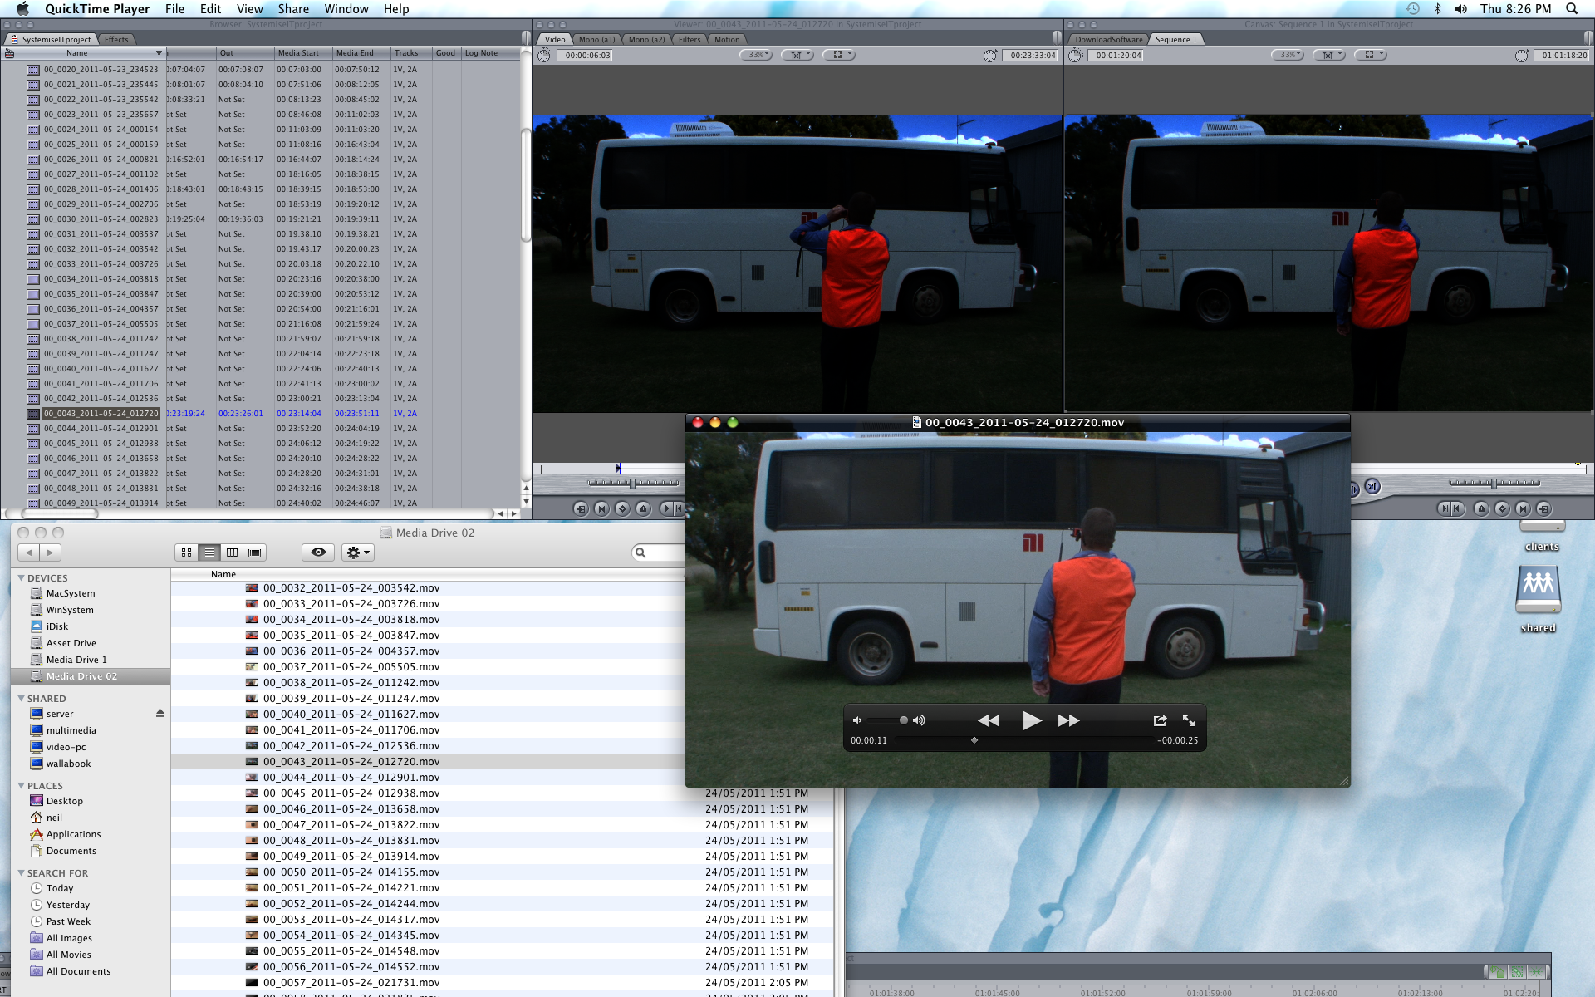Switch Finder to icon view
Image resolution: width=1595 pixels, height=997 pixels.
click(x=186, y=553)
